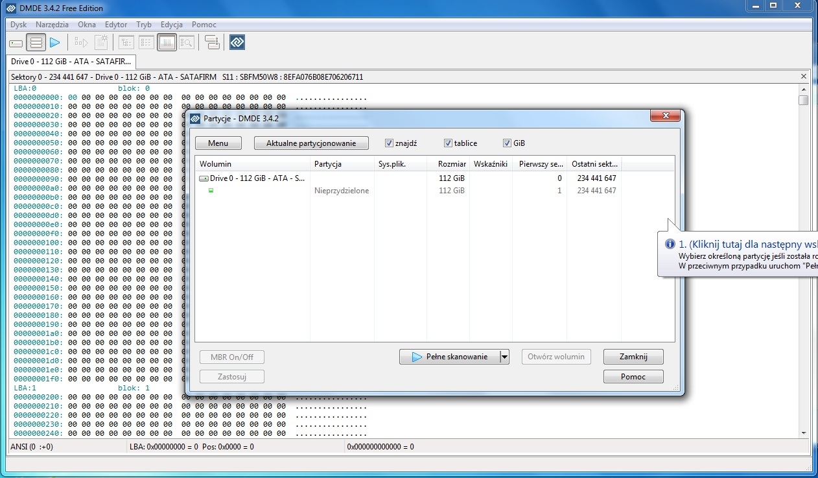Open the Okna menu

[87, 25]
